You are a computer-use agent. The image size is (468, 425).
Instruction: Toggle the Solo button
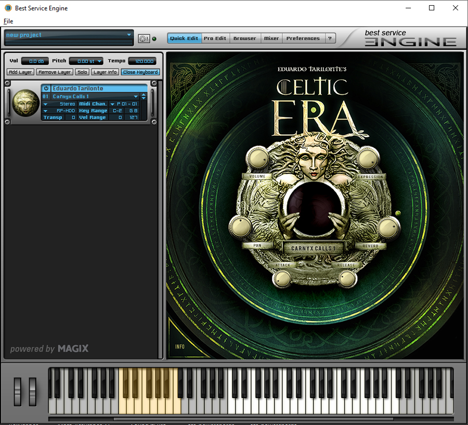coord(82,72)
